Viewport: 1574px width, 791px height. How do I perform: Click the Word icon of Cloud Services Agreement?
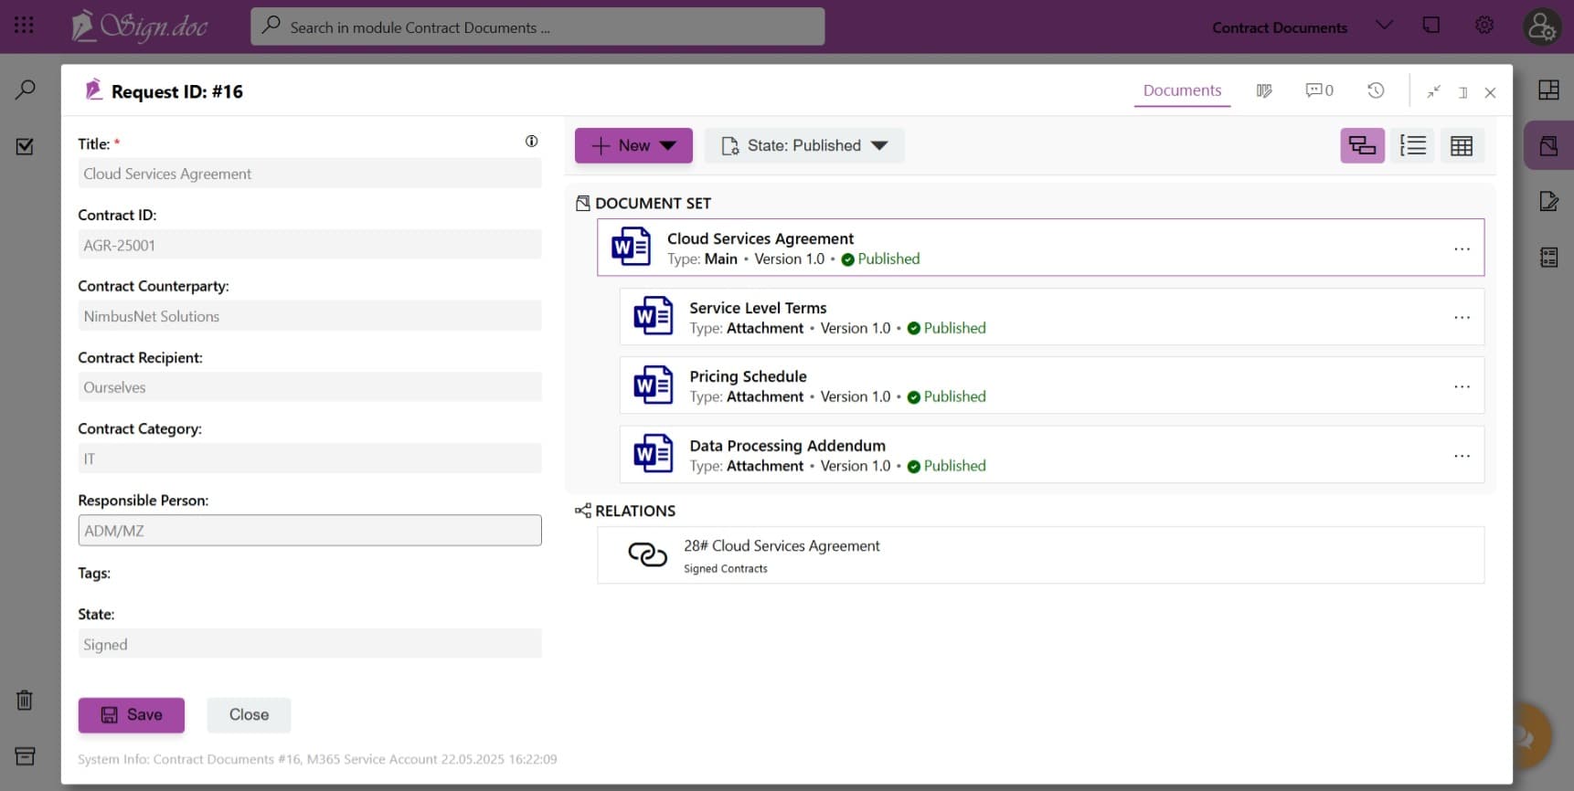[631, 247]
